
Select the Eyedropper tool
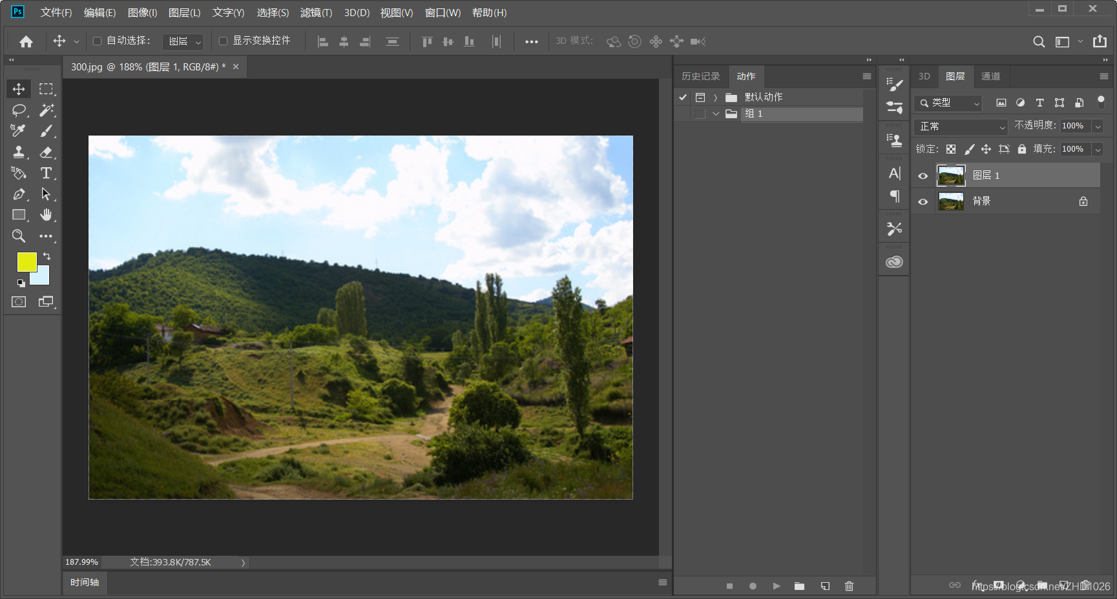point(19,131)
